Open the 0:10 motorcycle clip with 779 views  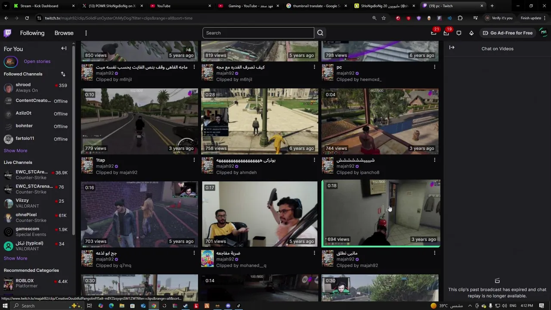pos(139,121)
